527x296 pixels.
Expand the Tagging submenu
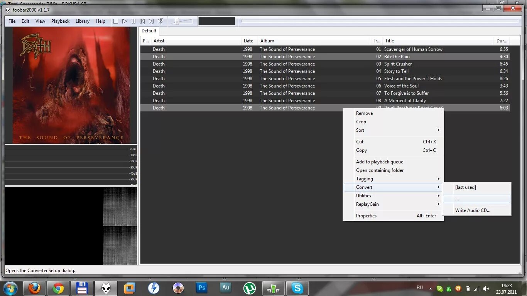pyautogui.click(x=393, y=179)
